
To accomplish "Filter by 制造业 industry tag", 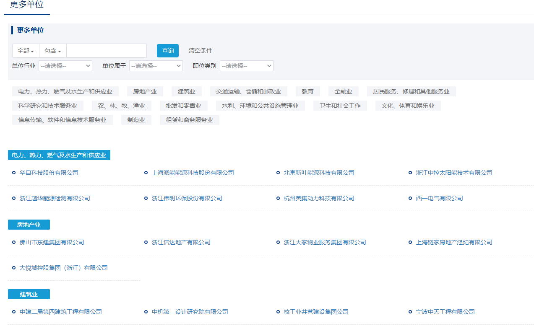I will 136,120.
